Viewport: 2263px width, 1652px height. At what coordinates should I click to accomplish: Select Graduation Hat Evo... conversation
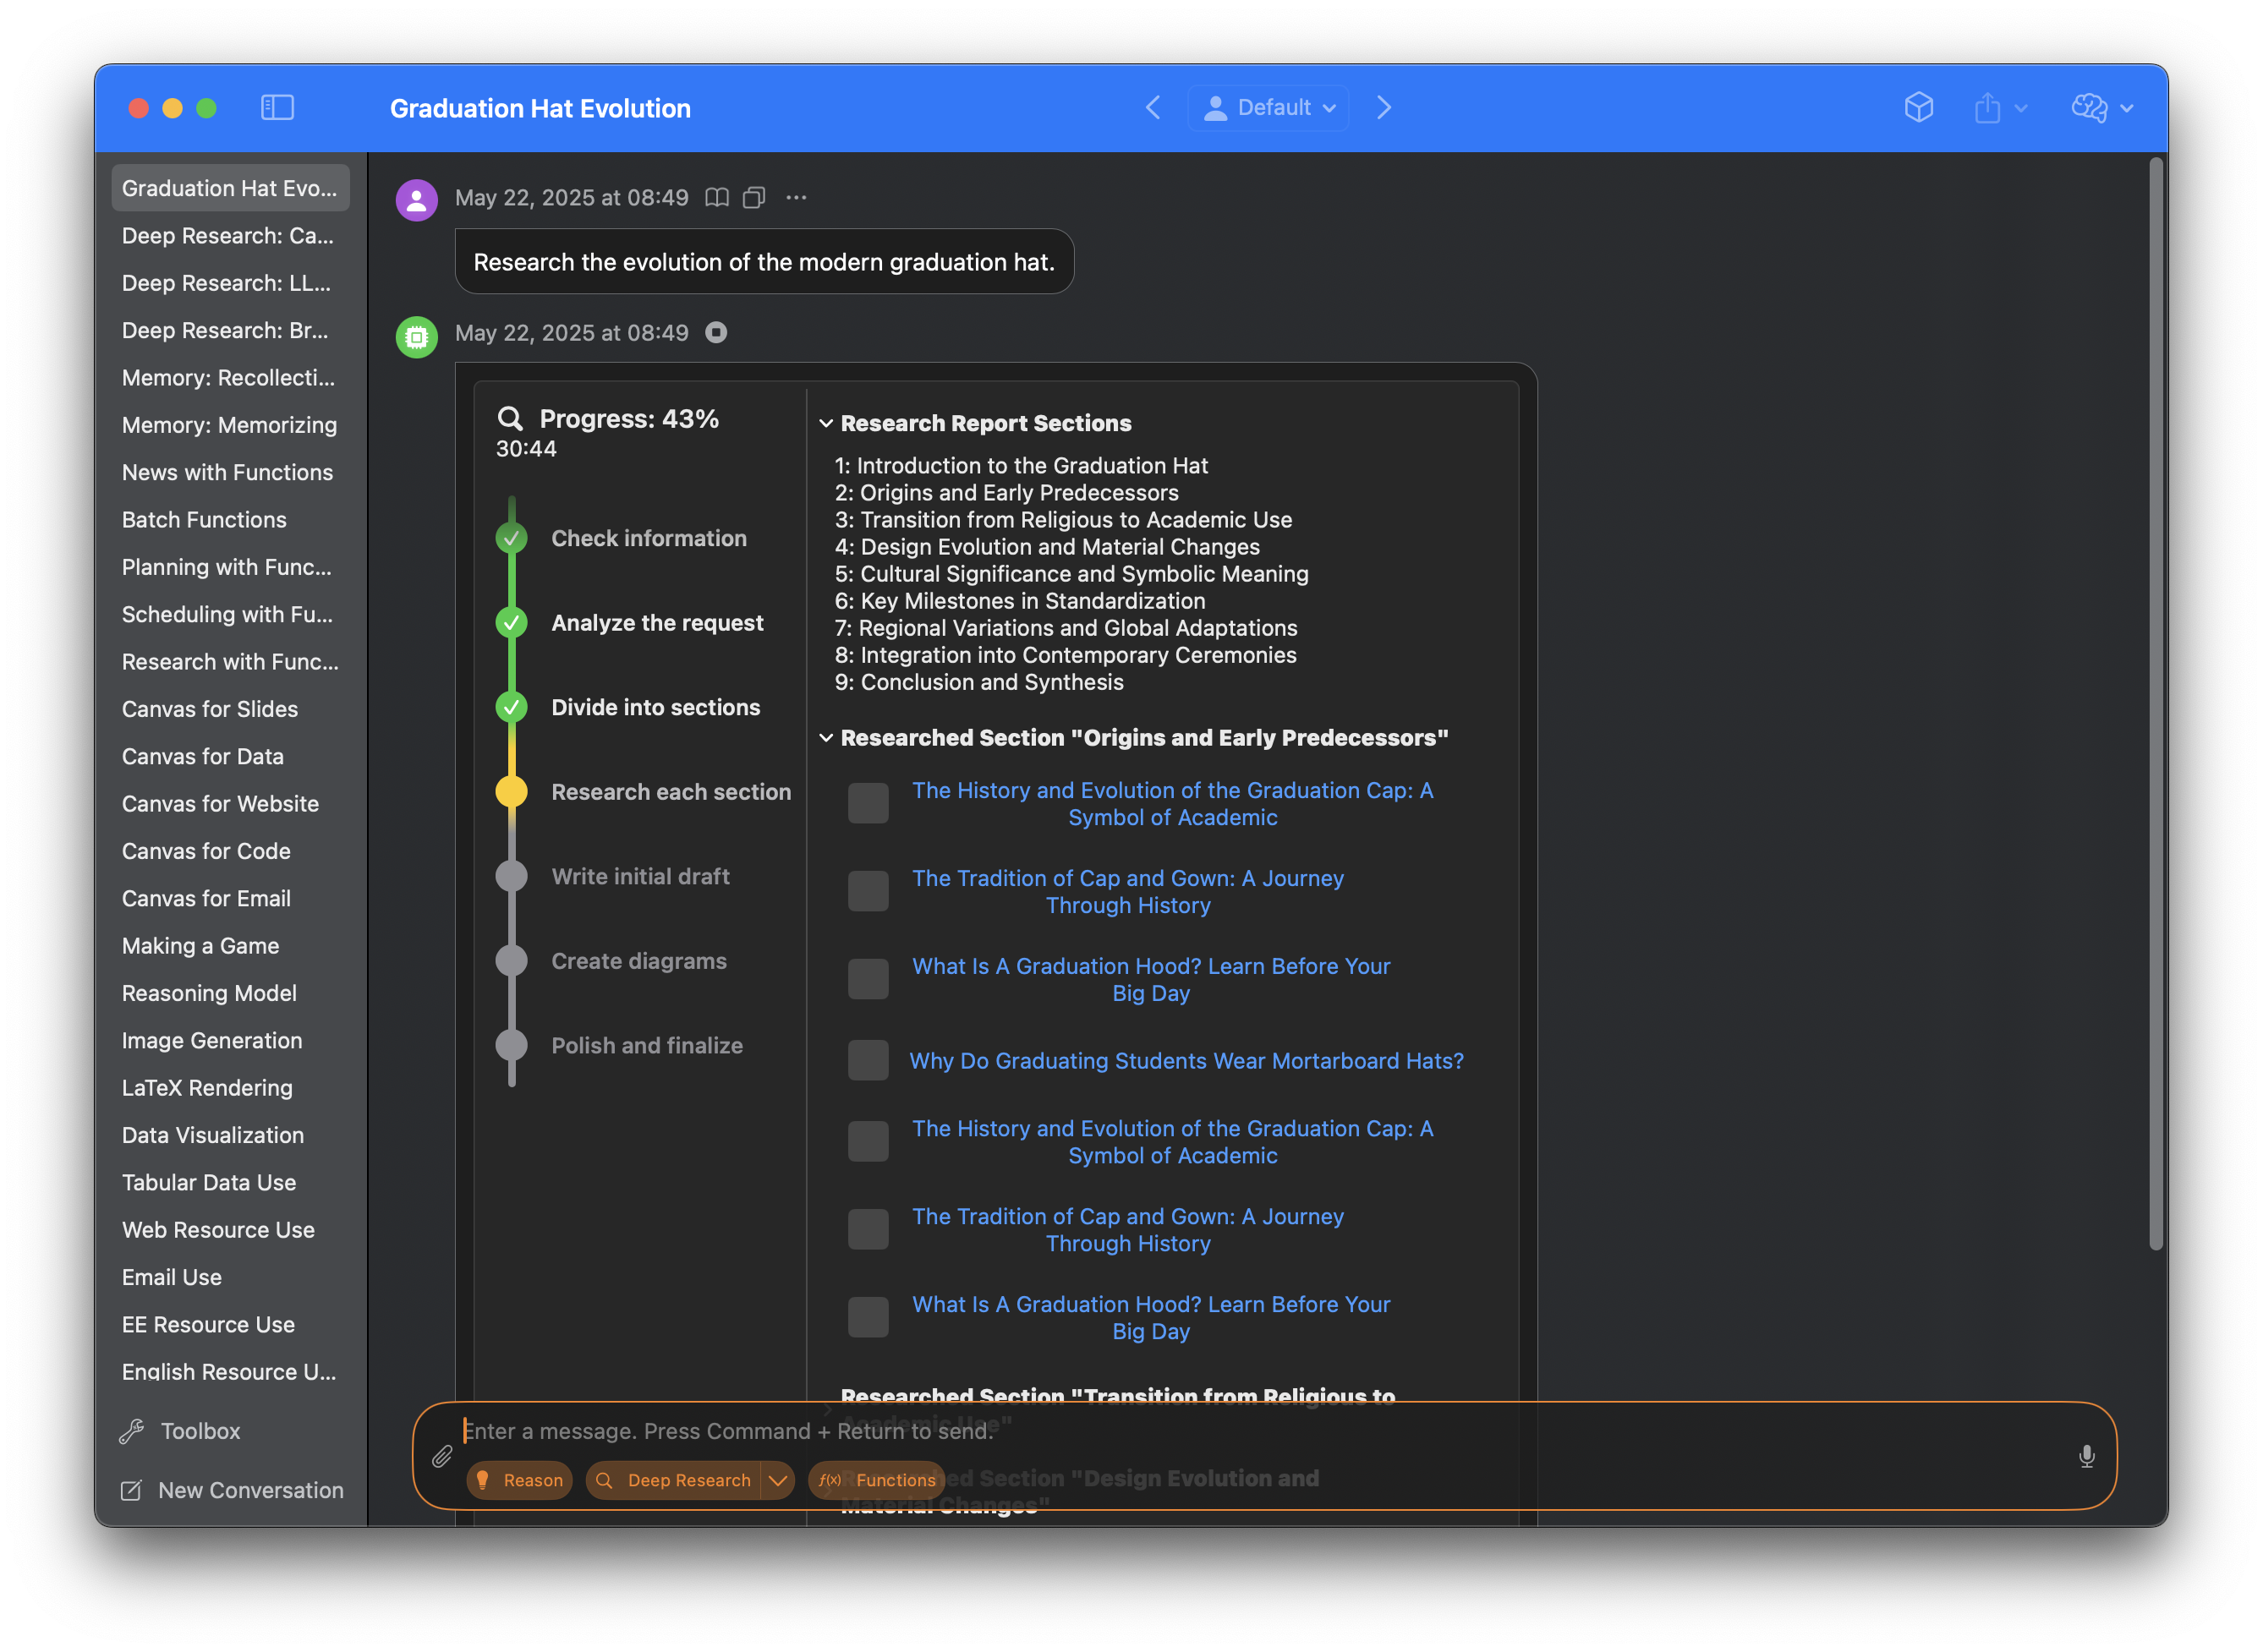click(230, 188)
